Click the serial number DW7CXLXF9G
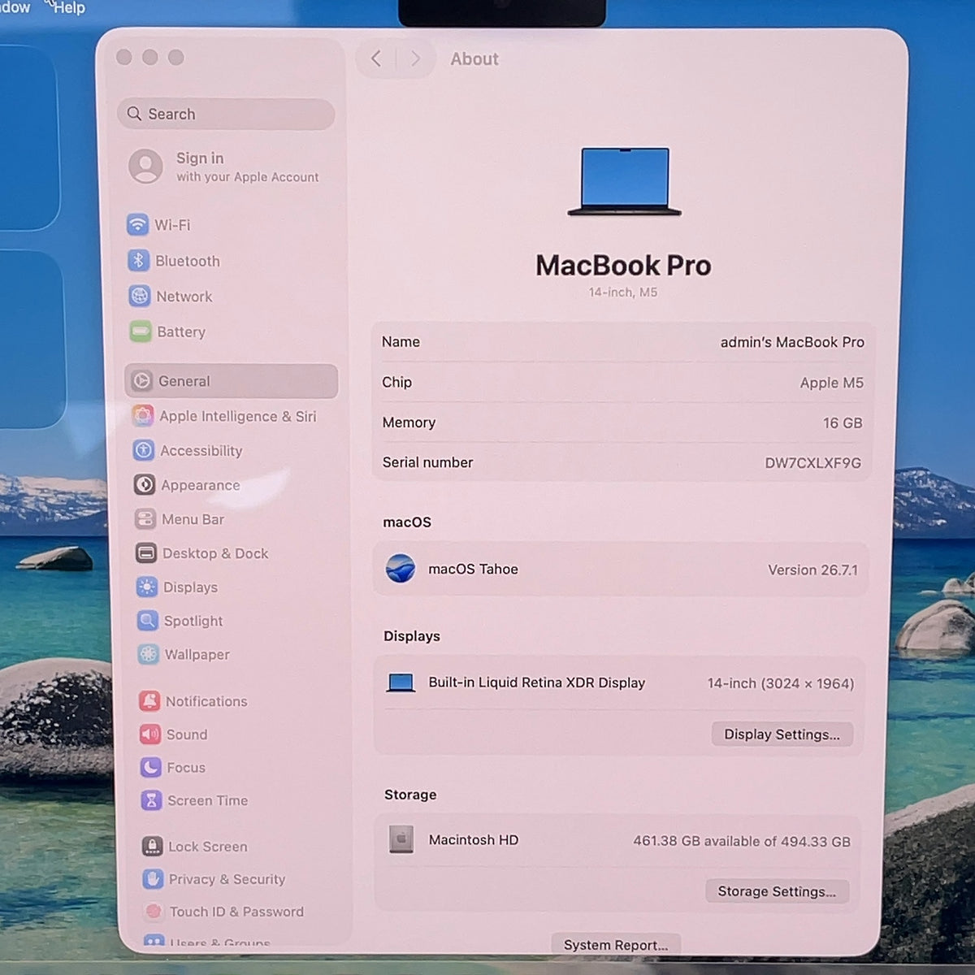The height and width of the screenshot is (975, 975). tap(812, 463)
